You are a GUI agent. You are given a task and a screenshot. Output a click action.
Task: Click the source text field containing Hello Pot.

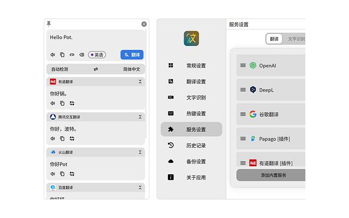[96, 40]
